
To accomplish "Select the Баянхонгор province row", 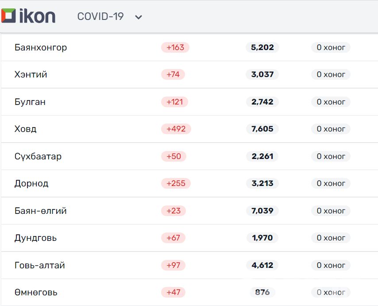I will (41, 47).
